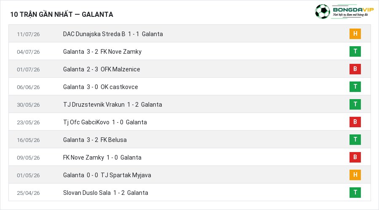Open the DAC Dunajska Streda B 1-1 Galanta match

point(113,34)
